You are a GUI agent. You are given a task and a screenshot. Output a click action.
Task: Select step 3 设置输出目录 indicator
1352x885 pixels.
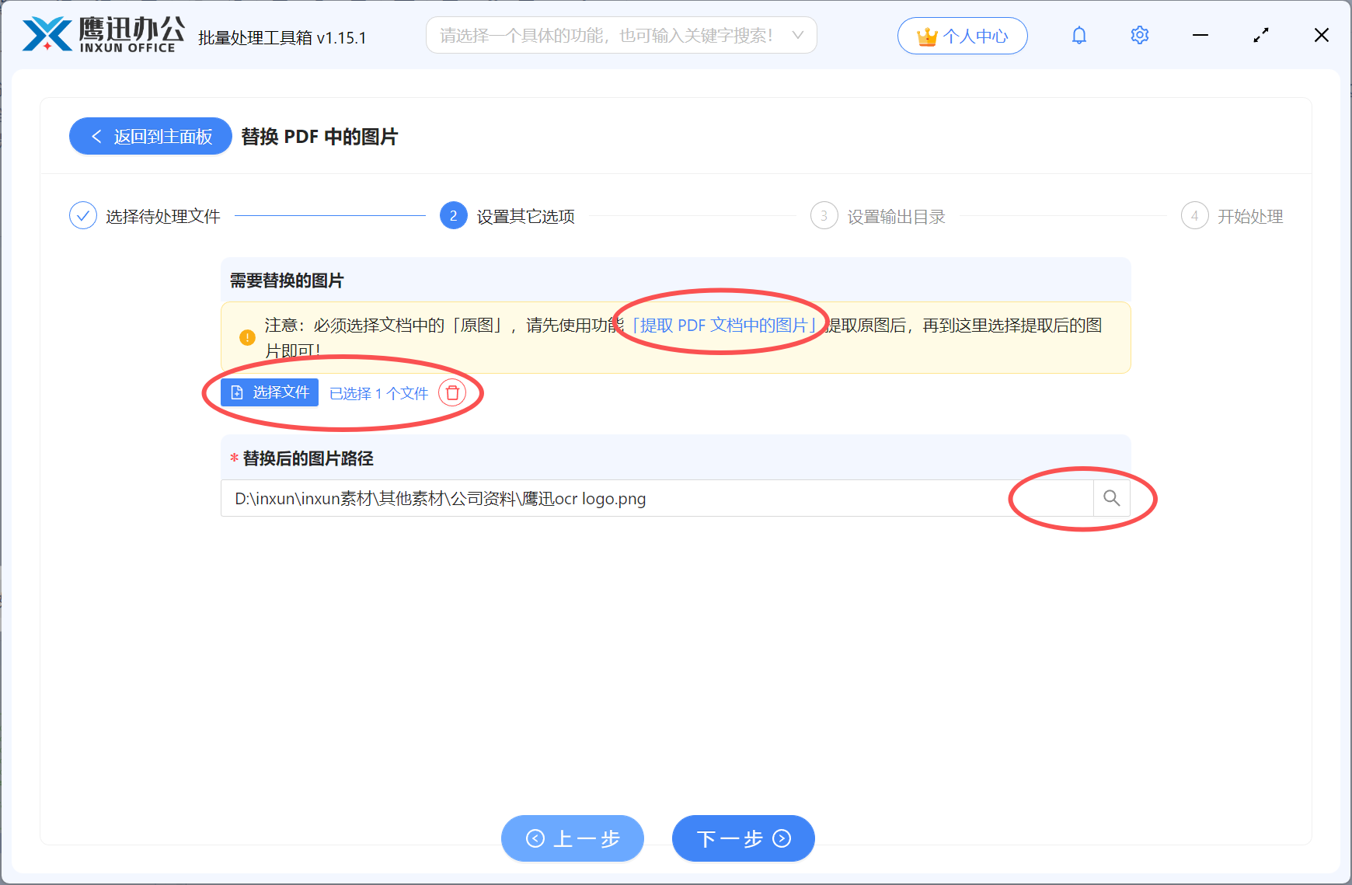(824, 216)
